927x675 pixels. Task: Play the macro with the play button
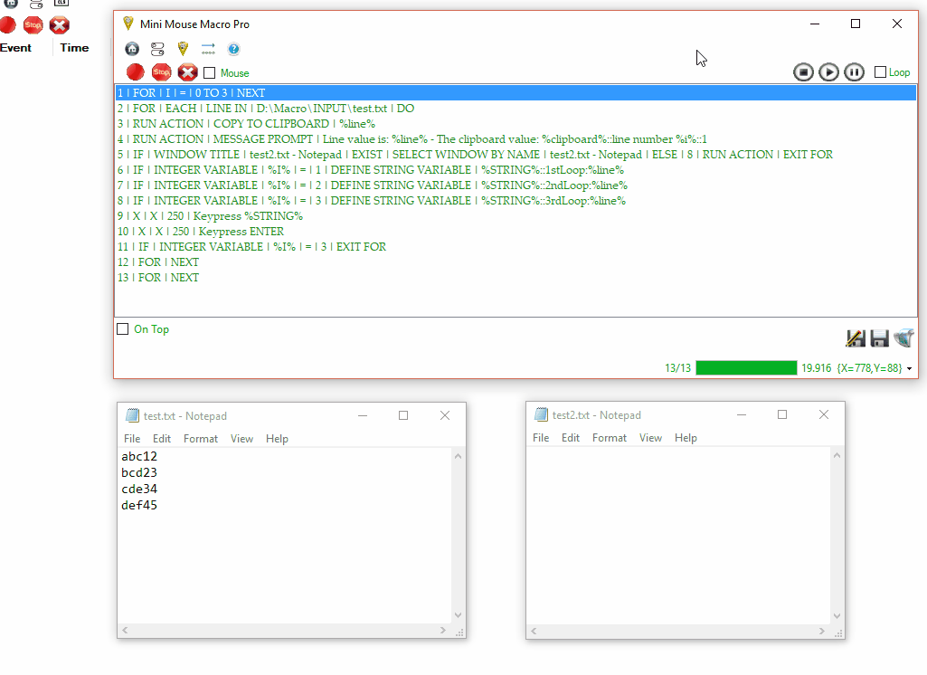pyautogui.click(x=828, y=72)
